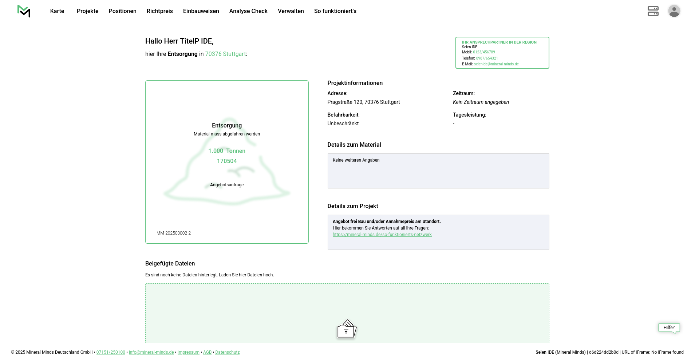Open the Hilfe? chat bubble
Screen dimensions: 699x361
click(x=669, y=328)
